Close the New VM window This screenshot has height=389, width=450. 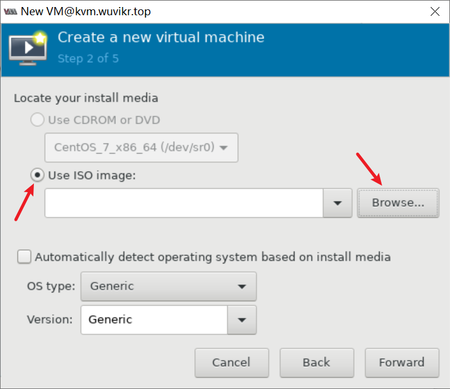click(435, 12)
